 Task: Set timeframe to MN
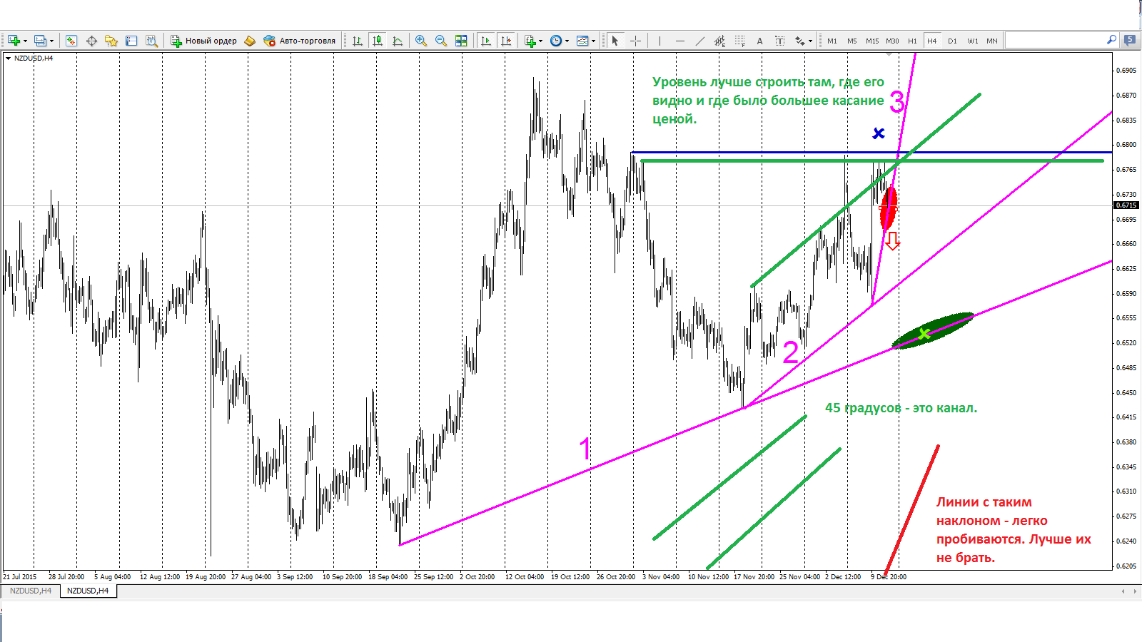tap(992, 41)
